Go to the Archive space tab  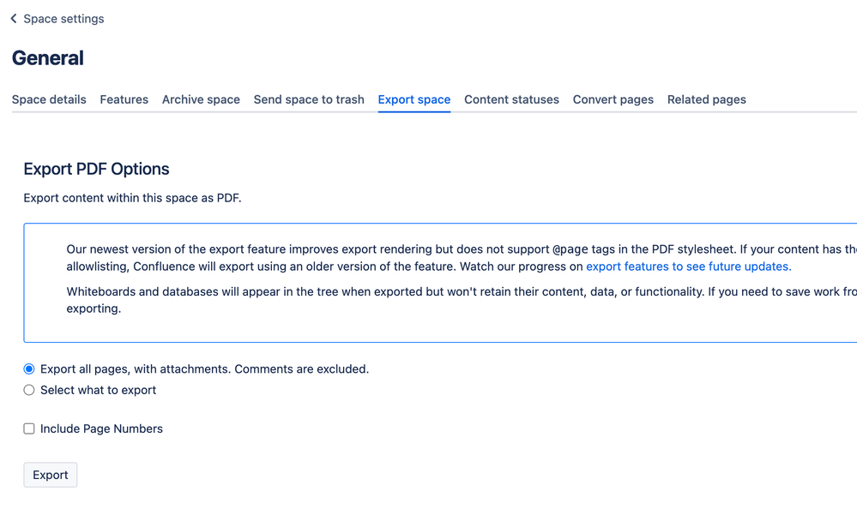(x=201, y=99)
